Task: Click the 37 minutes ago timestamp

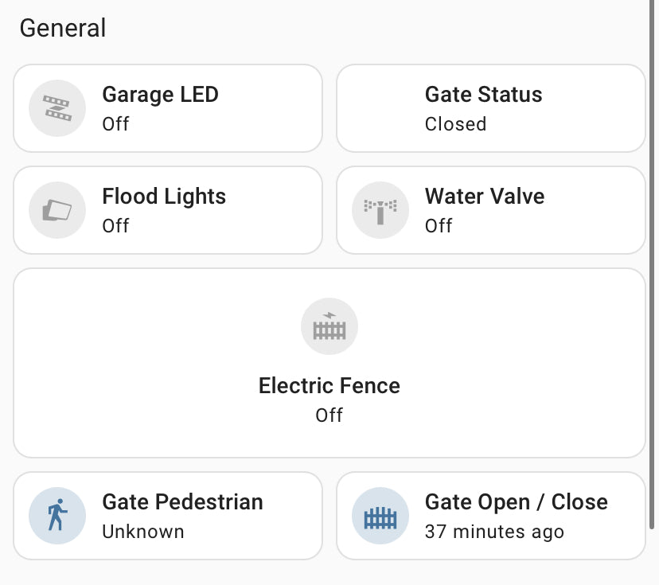Action: tap(494, 532)
